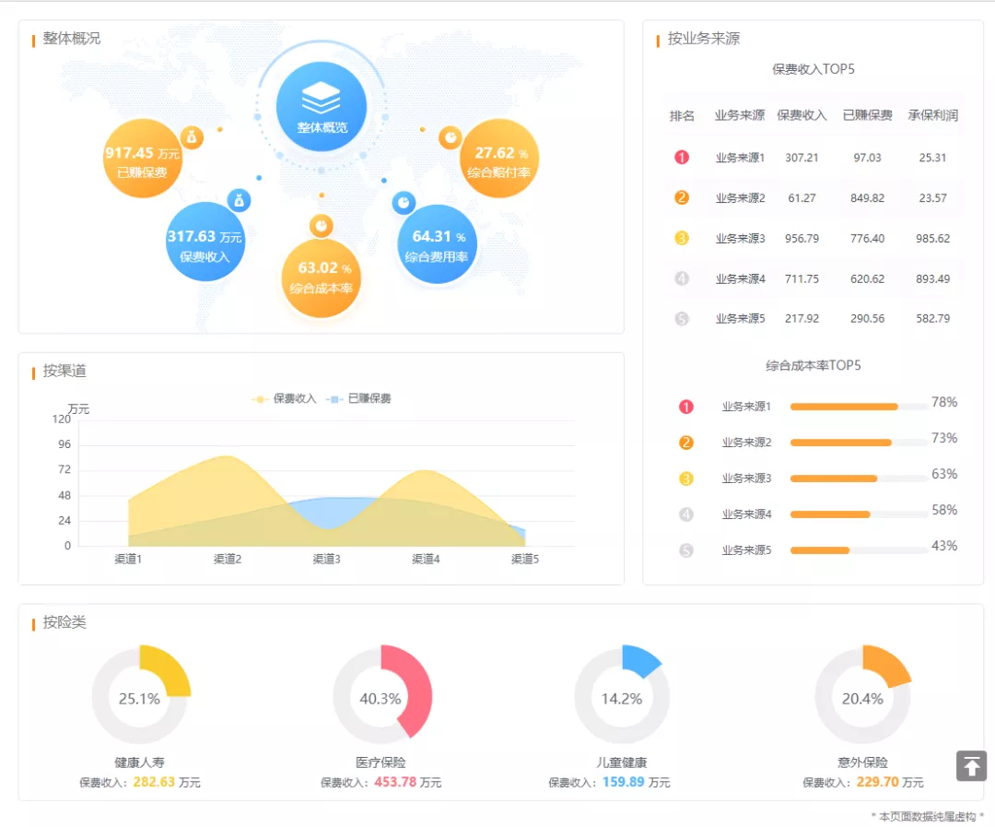Click 已赚保费 column header in table
Image resolution: width=995 pixels, height=827 pixels.
point(868,115)
